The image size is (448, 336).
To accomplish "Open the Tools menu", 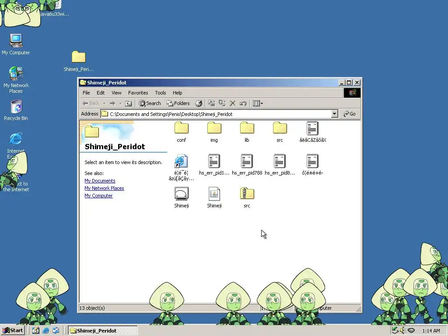I will pos(160,93).
